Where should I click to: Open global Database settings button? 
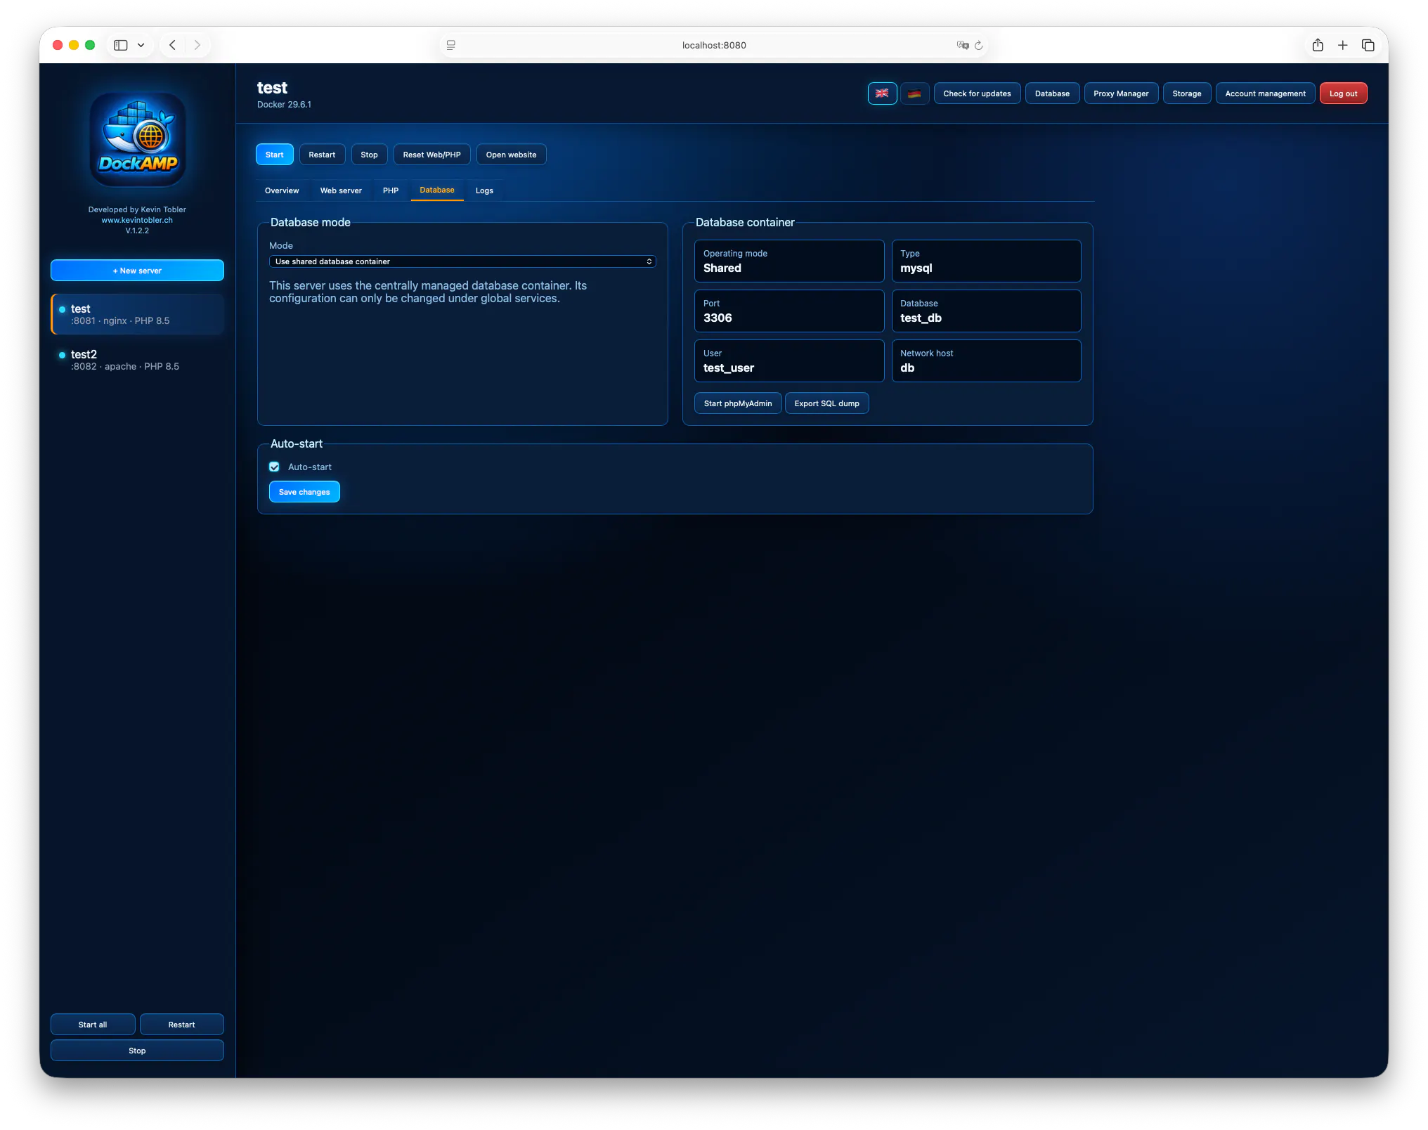click(1052, 93)
